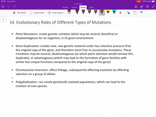Click the ink to shape icon
The width and height of the screenshot is (156, 117).
tap(135, 13)
